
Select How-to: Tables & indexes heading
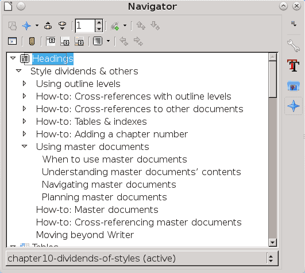pos(91,122)
